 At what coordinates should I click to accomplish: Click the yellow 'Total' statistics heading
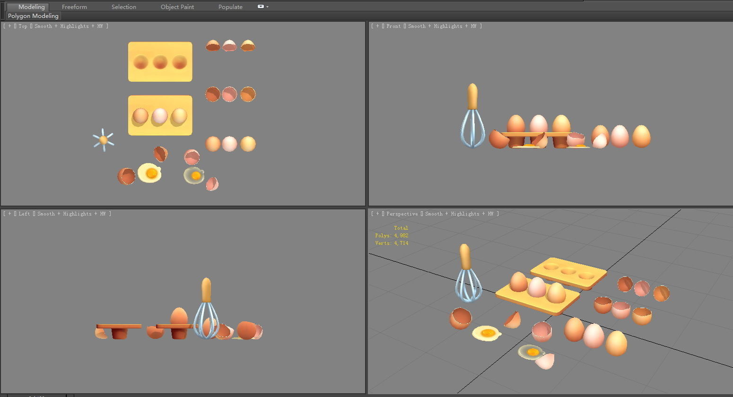pos(401,228)
